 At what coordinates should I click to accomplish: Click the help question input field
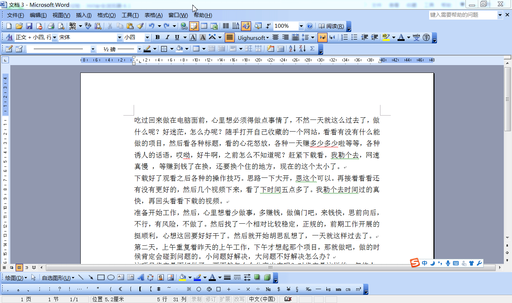(x=463, y=15)
